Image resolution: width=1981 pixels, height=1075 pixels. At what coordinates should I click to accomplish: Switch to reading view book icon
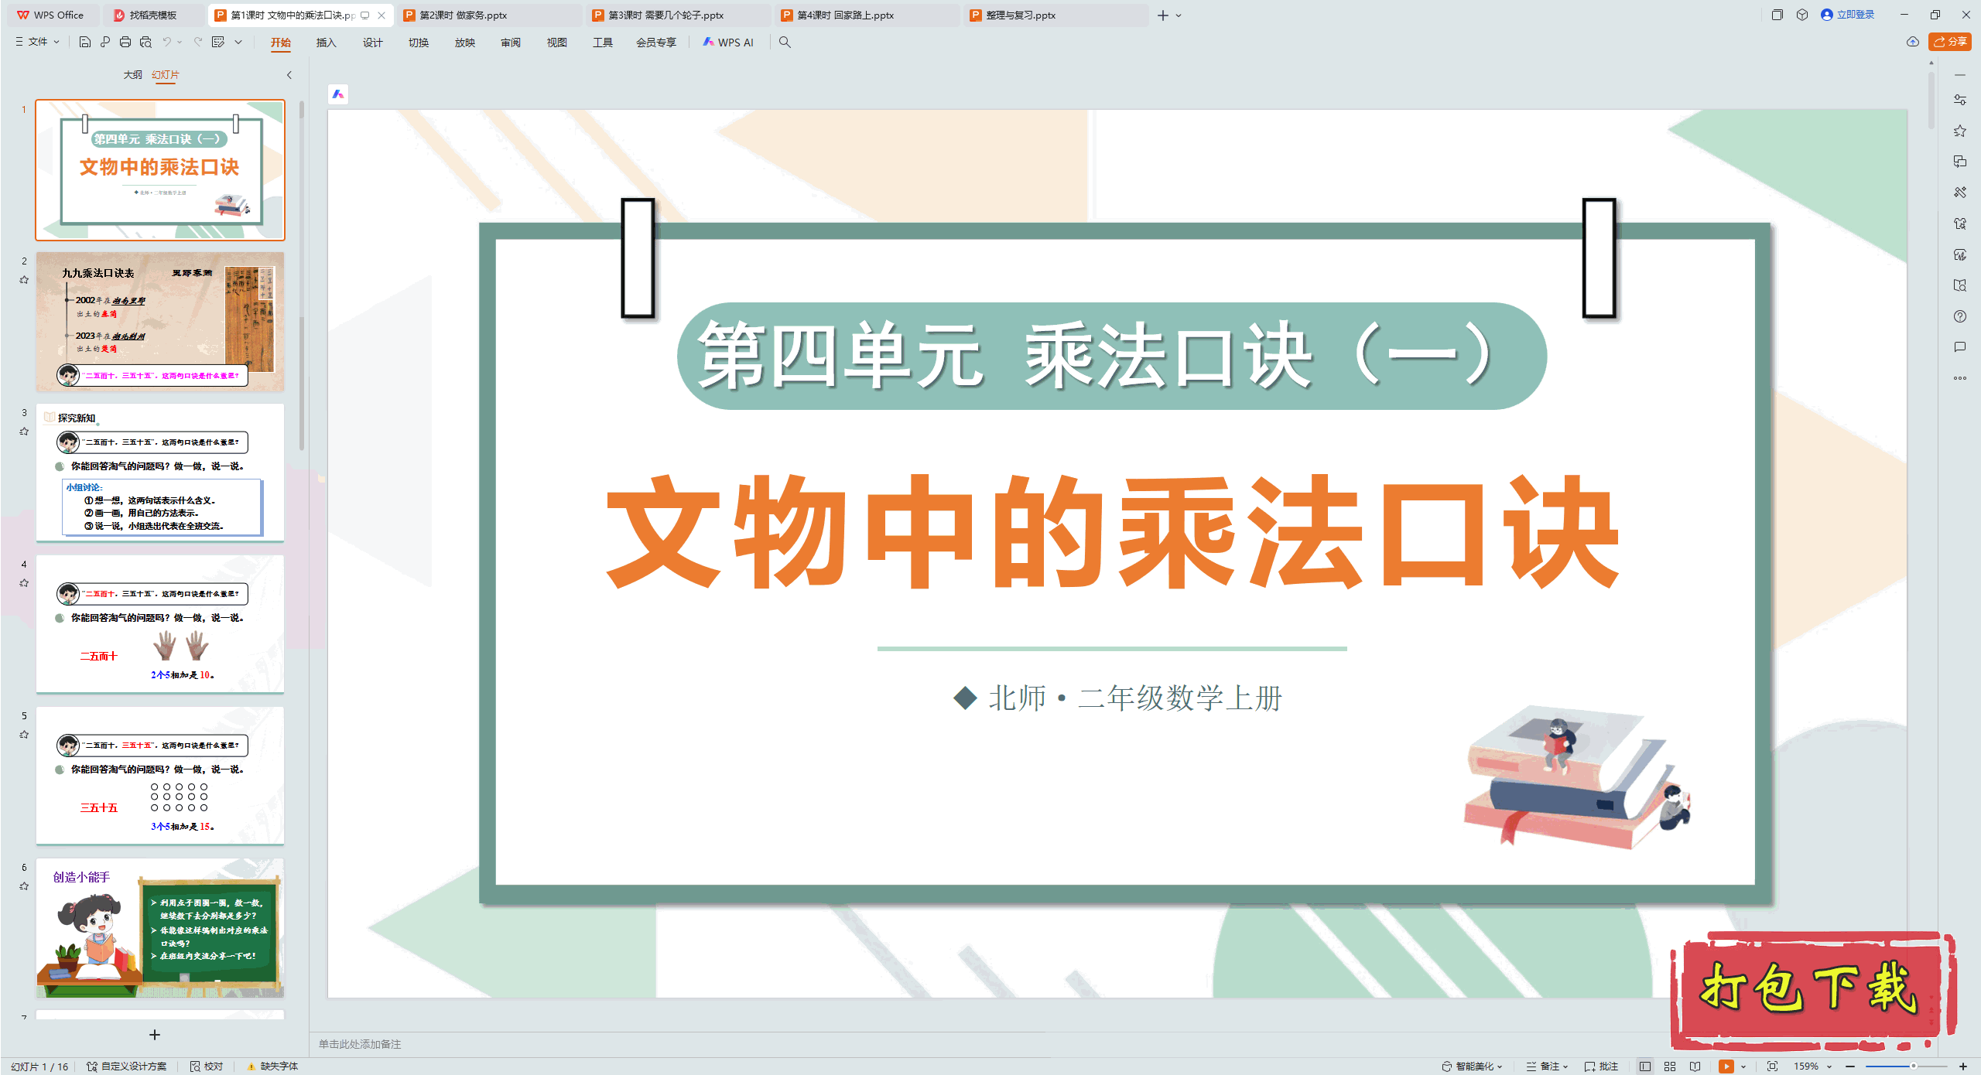coord(1695,1066)
